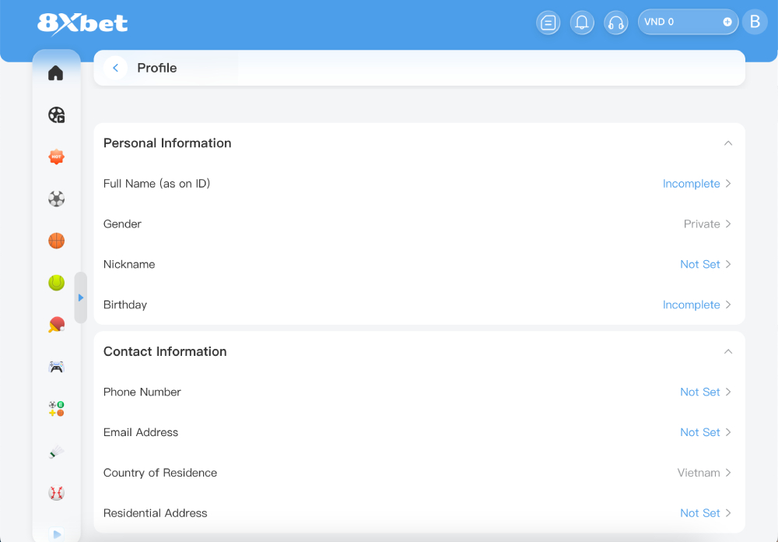Collapse the Contact Information section
The height and width of the screenshot is (542, 778).
click(x=728, y=351)
